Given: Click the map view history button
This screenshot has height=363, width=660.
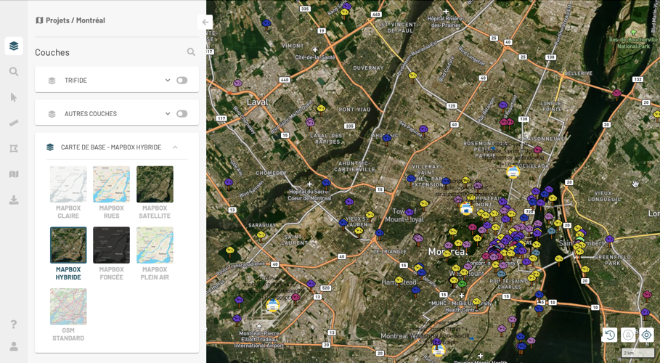Looking at the screenshot, I should click(x=609, y=335).
